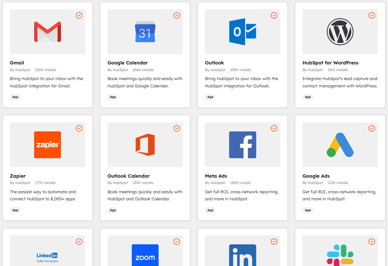388x266 pixels.
Task: Click the App tag on Gmail card
Action: coord(15,97)
